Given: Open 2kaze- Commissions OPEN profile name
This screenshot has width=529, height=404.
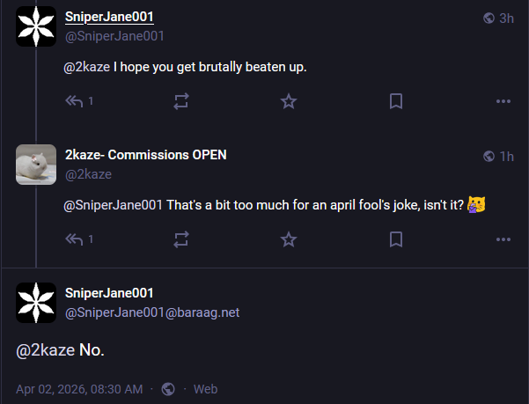Looking at the screenshot, I should coord(145,155).
